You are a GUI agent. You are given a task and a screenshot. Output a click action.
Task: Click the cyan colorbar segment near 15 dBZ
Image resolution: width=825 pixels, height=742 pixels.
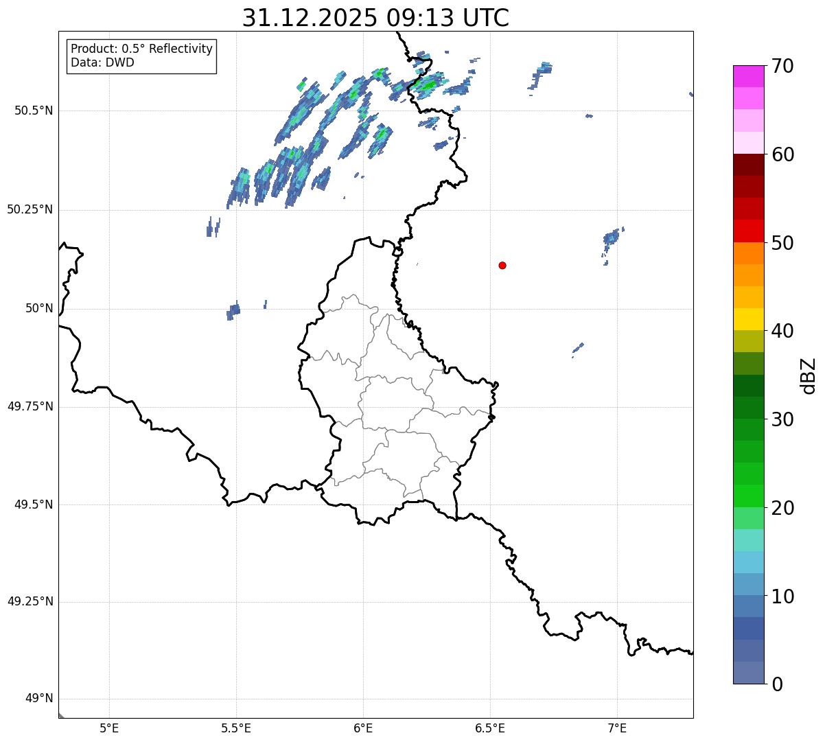pos(748,562)
